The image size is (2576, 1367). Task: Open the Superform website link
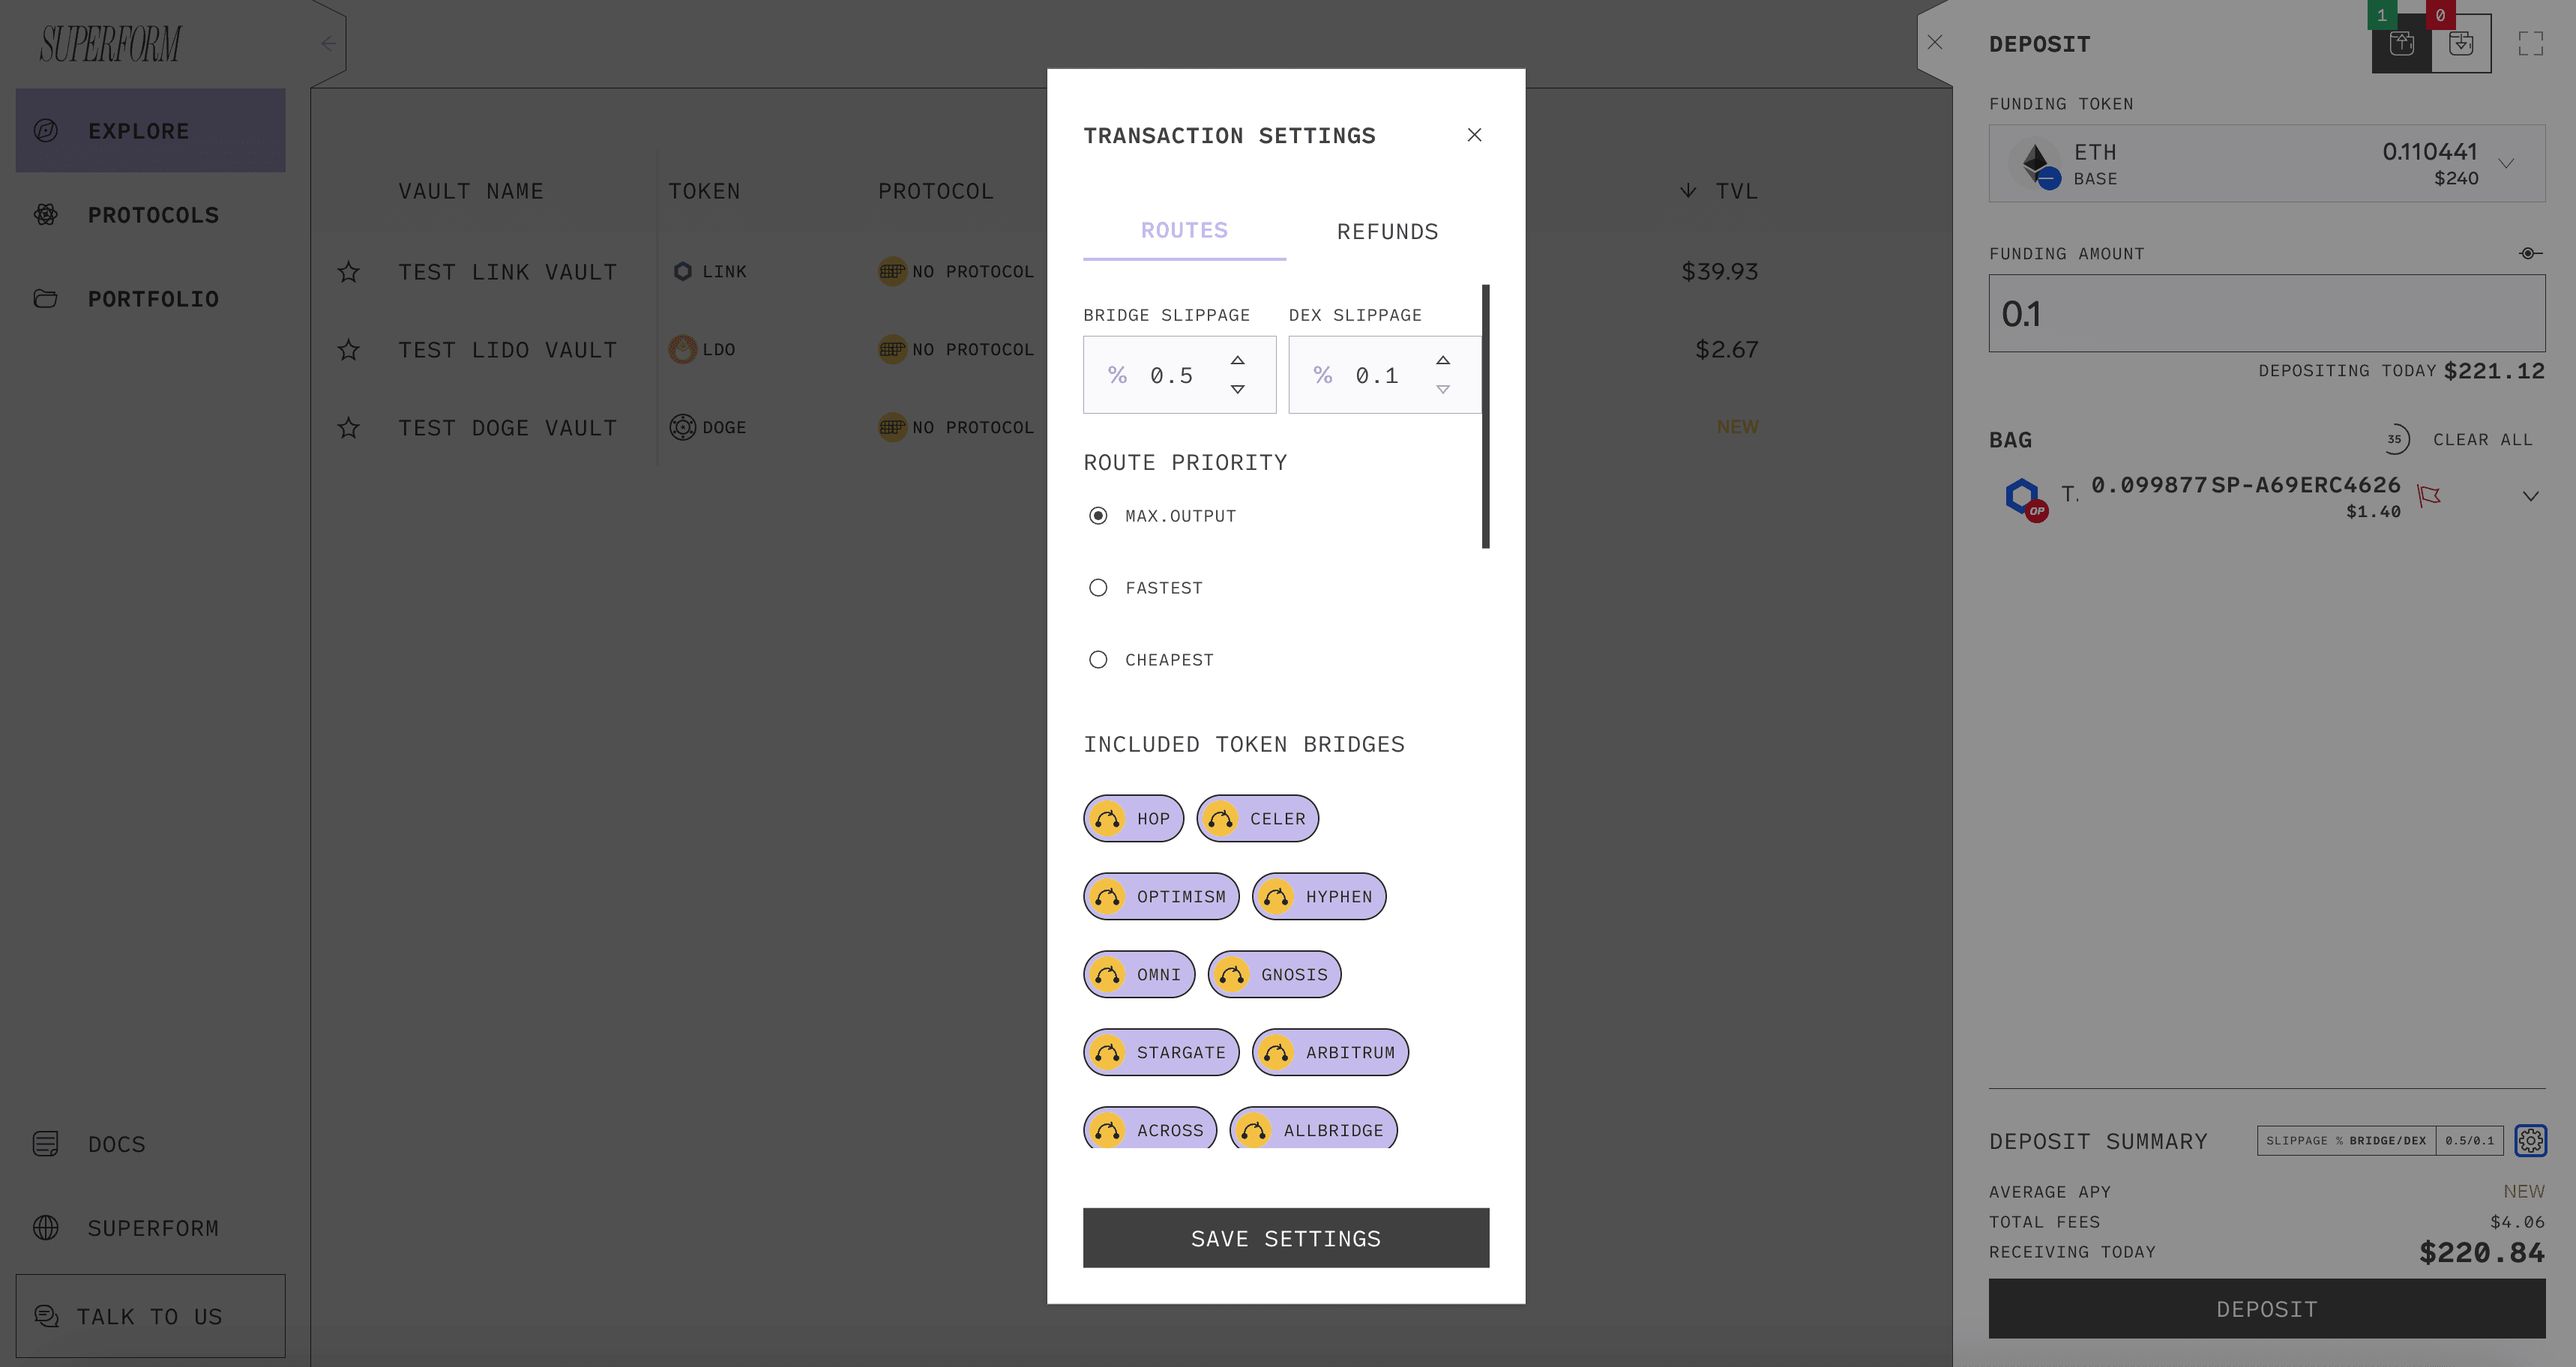[125, 1228]
